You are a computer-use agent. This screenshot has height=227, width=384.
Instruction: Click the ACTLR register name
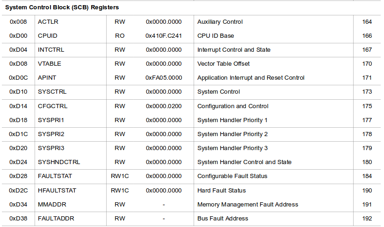tap(48, 22)
